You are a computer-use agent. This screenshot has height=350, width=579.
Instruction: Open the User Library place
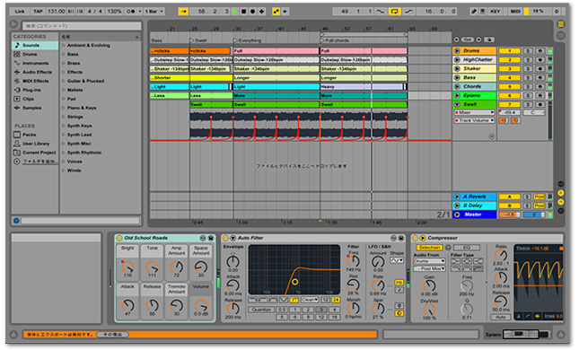(35, 144)
